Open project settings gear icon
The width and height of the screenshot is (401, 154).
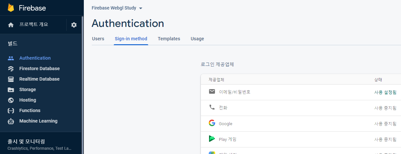(74, 25)
